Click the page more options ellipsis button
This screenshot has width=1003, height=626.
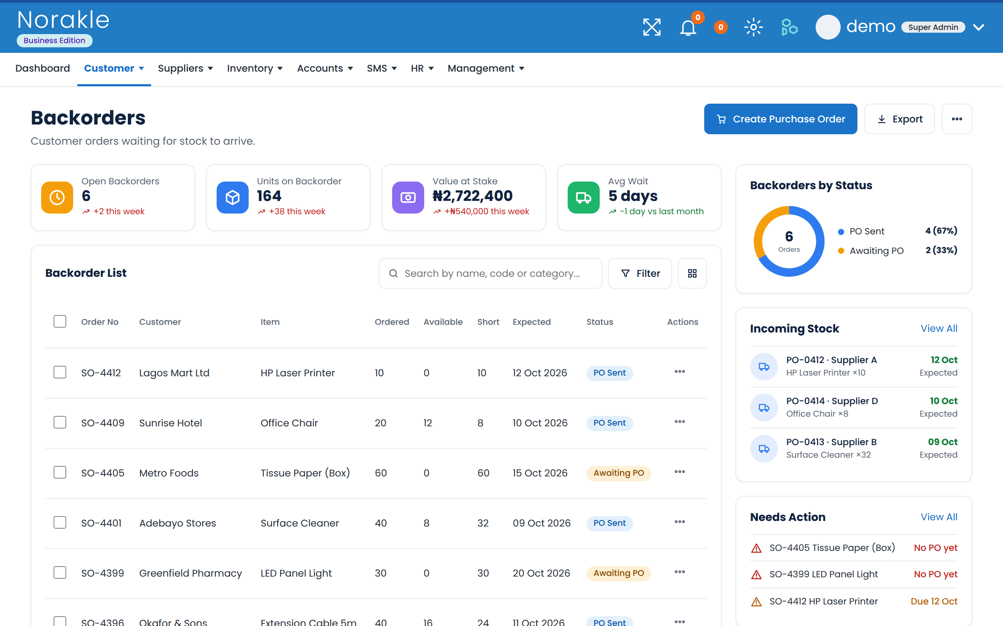[x=957, y=119]
